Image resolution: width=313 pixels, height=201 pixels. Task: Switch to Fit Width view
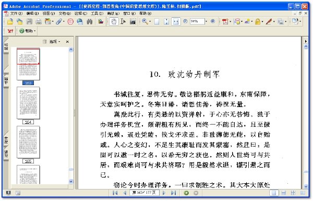click(176, 21)
